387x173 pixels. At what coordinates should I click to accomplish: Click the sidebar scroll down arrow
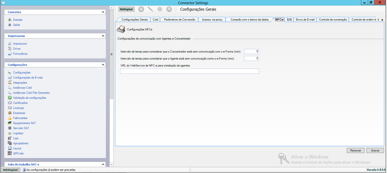tap(111, 165)
